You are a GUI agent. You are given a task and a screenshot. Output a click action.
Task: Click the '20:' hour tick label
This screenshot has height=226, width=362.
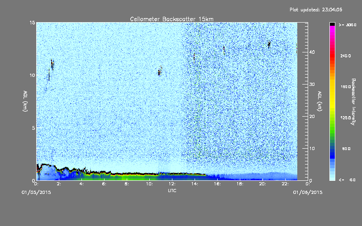pyautogui.click(x=262, y=184)
